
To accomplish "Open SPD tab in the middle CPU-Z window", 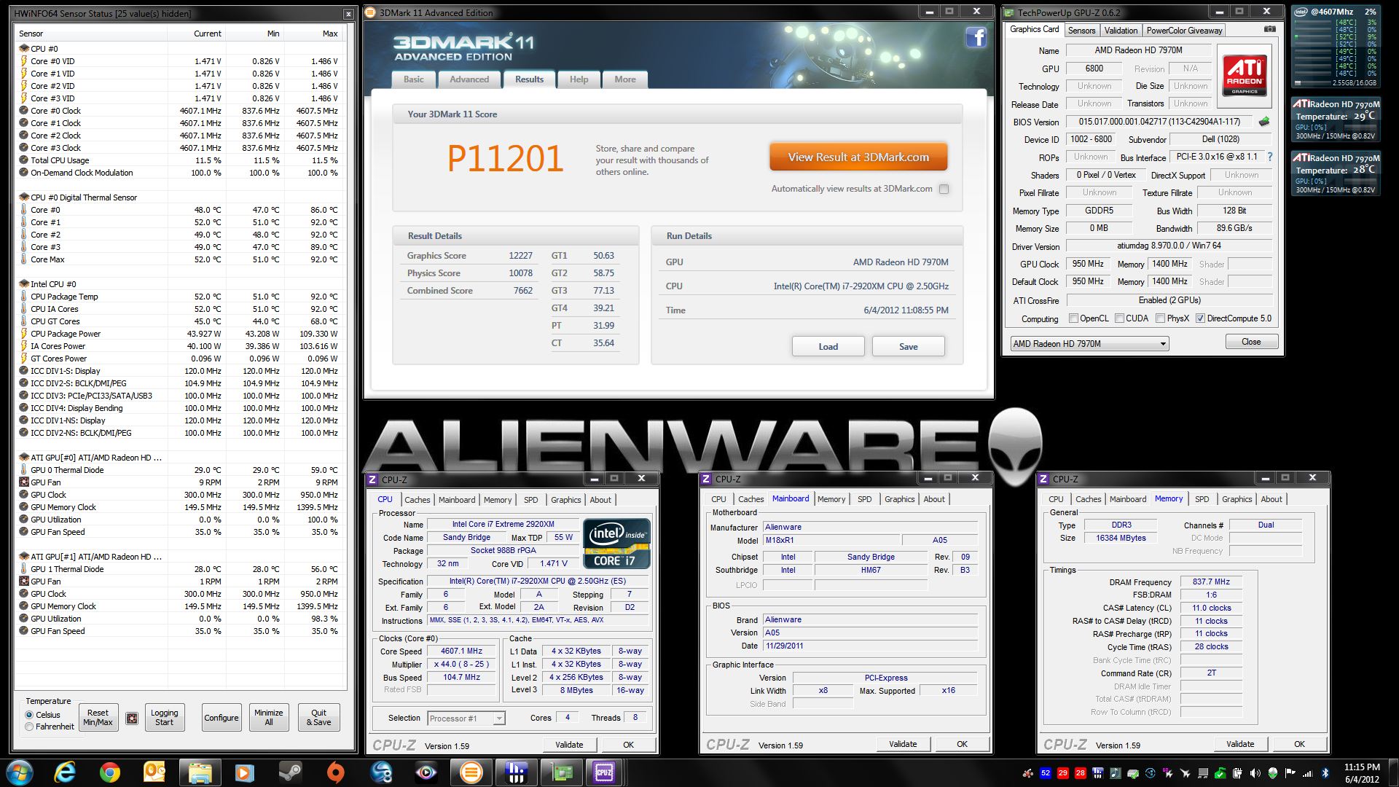I will pyautogui.click(x=864, y=499).
